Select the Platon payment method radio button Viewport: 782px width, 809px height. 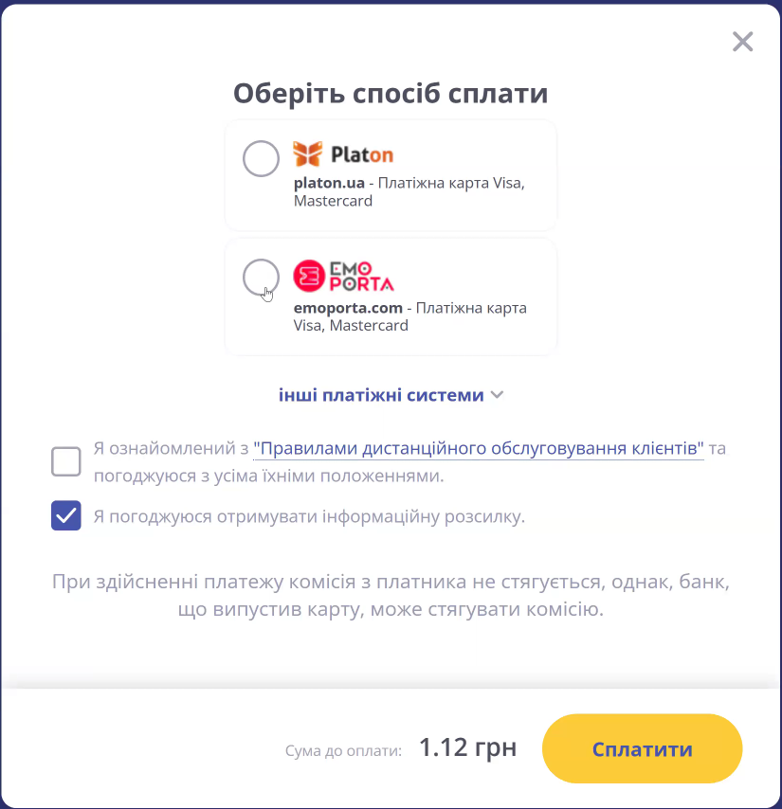point(261,158)
